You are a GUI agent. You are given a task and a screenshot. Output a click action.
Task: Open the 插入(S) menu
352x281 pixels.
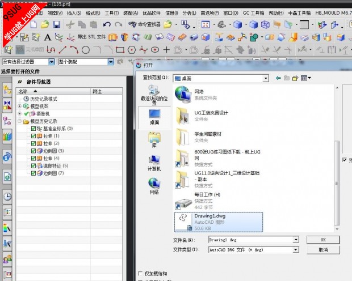click(74, 13)
